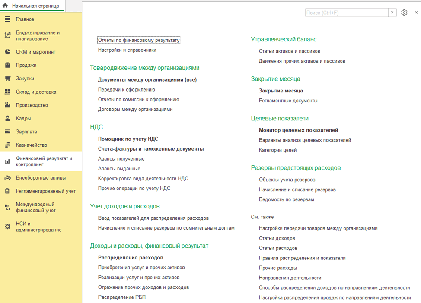Open Монитор целевых показателей
Screen dimensions: 421x303
298,130
